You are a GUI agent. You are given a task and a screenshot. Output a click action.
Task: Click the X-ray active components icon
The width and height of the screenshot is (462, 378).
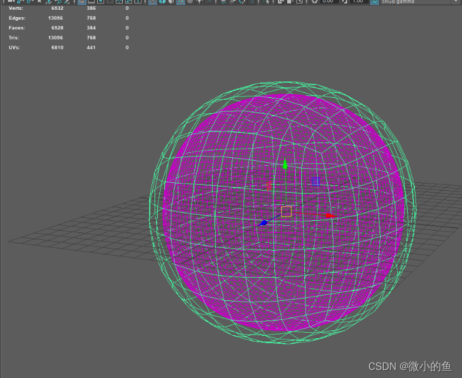tap(290, 1)
